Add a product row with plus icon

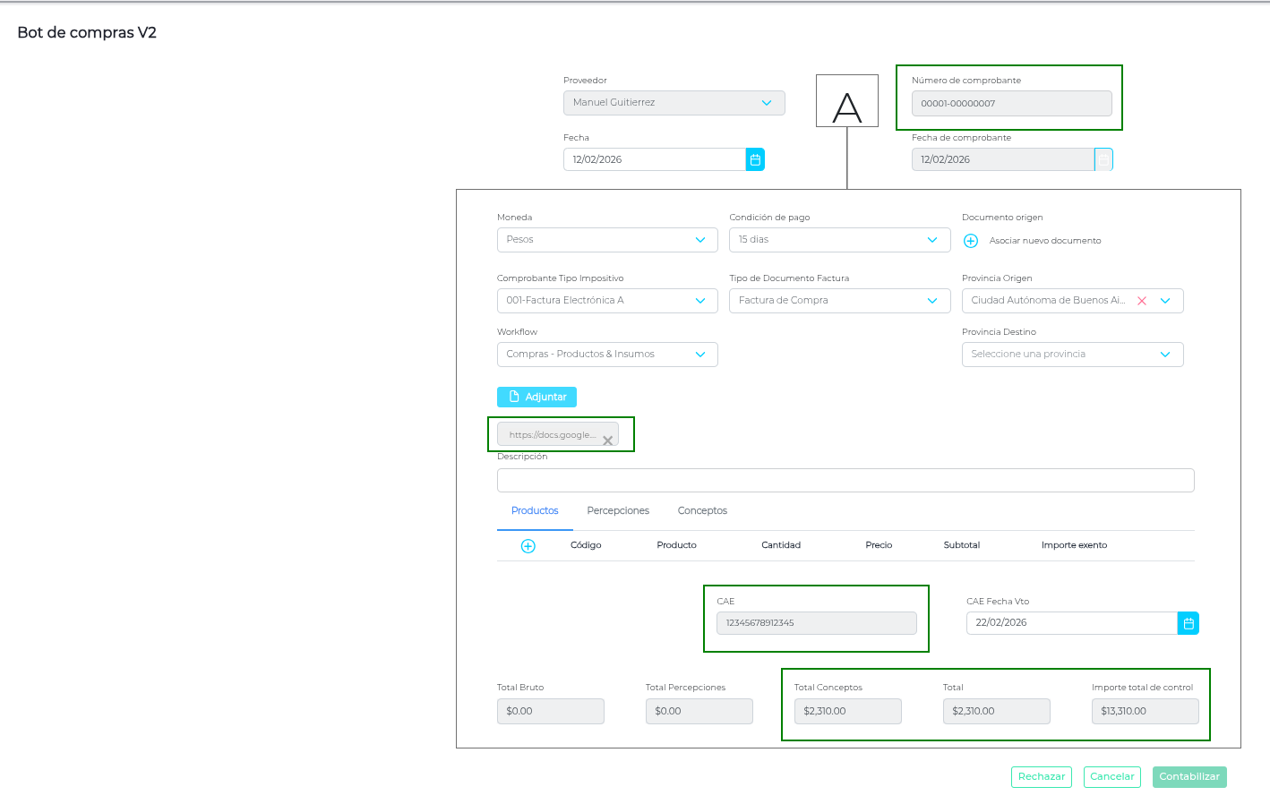point(528,546)
